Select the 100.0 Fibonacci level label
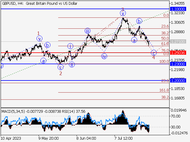The height and width of the screenshot is (142, 190). 164,62
